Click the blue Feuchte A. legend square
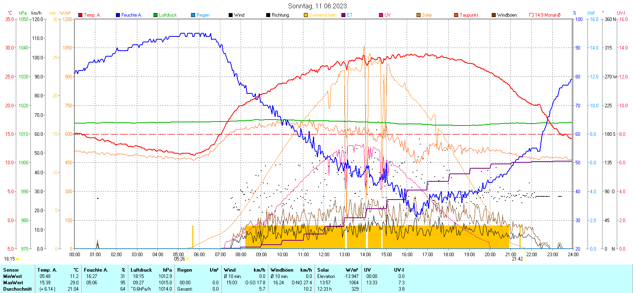This screenshot has width=633, height=293. 118,15
